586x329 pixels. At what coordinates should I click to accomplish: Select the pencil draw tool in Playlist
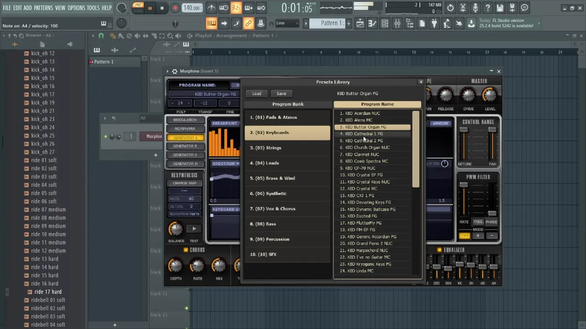pos(113,36)
